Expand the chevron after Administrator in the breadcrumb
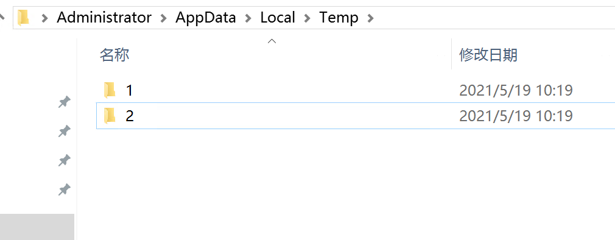 coord(164,18)
